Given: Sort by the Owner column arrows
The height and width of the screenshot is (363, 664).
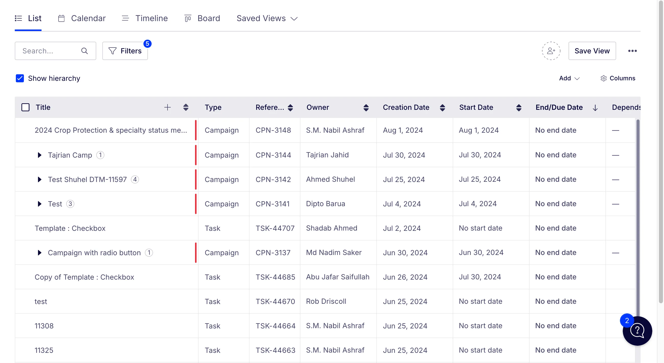Looking at the screenshot, I should tap(366, 107).
